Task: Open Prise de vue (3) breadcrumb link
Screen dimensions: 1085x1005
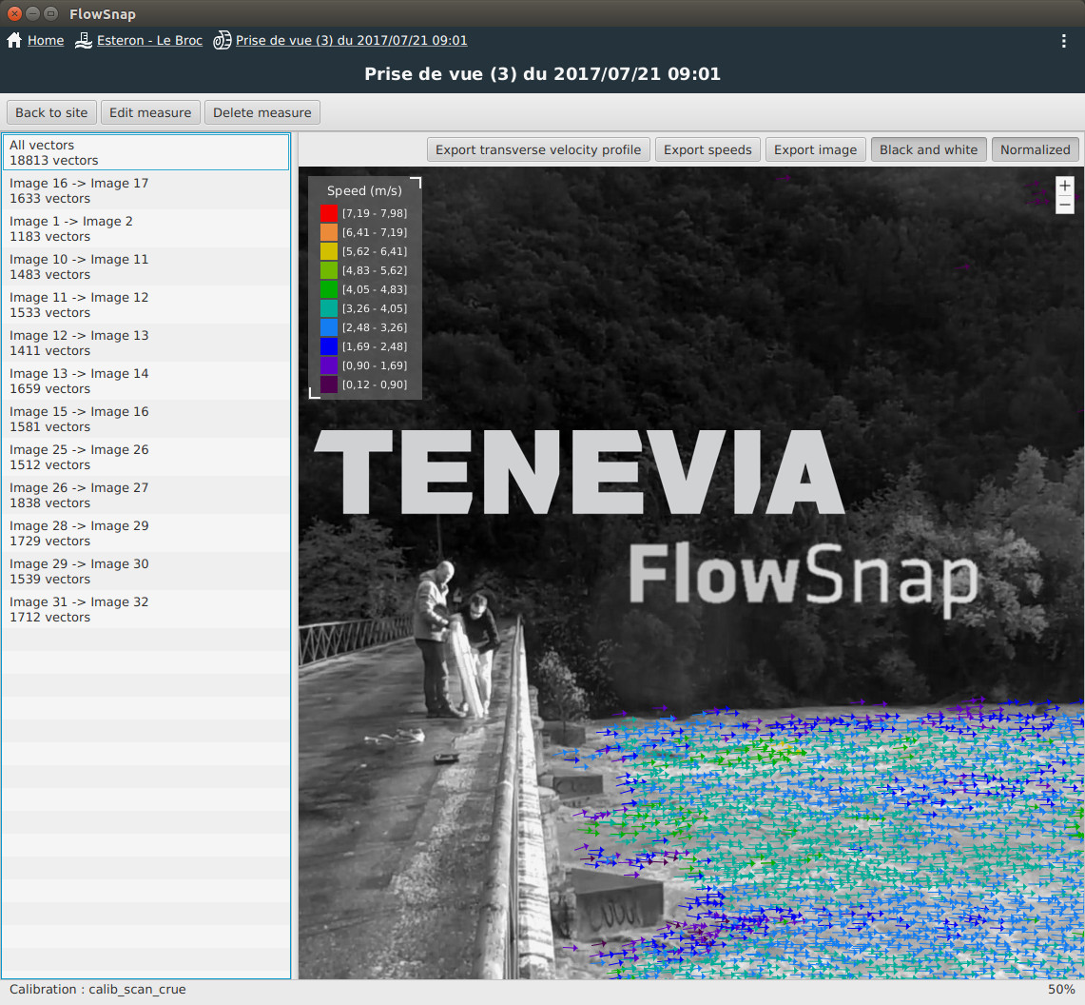Action: (352, 40)
